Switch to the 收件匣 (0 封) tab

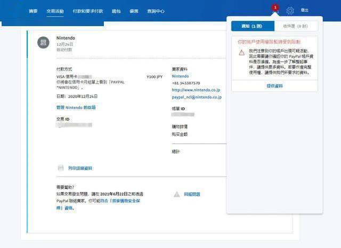(x=296, y=26)
